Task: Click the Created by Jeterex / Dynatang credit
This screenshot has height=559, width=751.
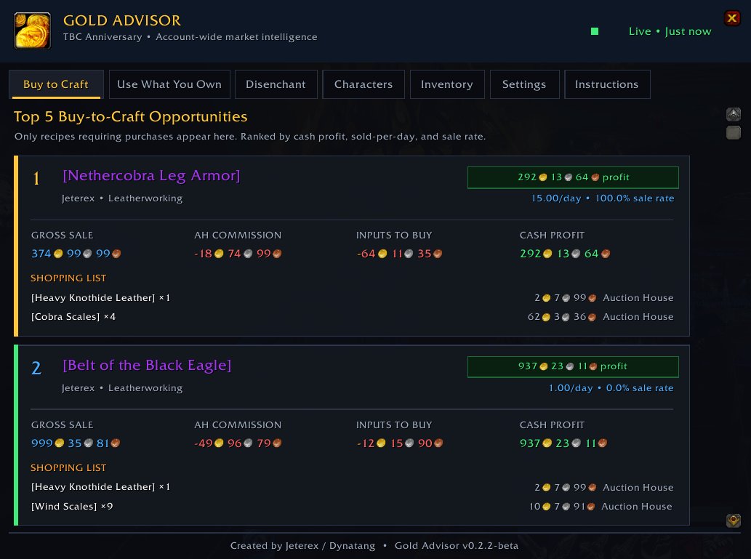Action: (x=302, y=546)
